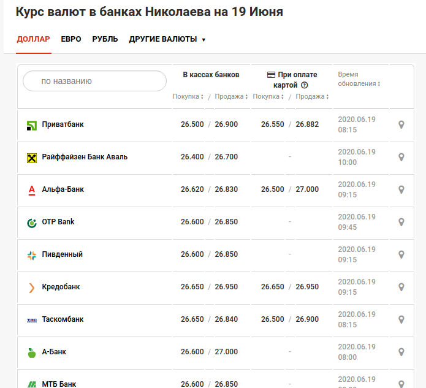This screenshot has width=426, height=388.
Task: Open map pin for Кредобанк
Action: (x=401, y=287)
